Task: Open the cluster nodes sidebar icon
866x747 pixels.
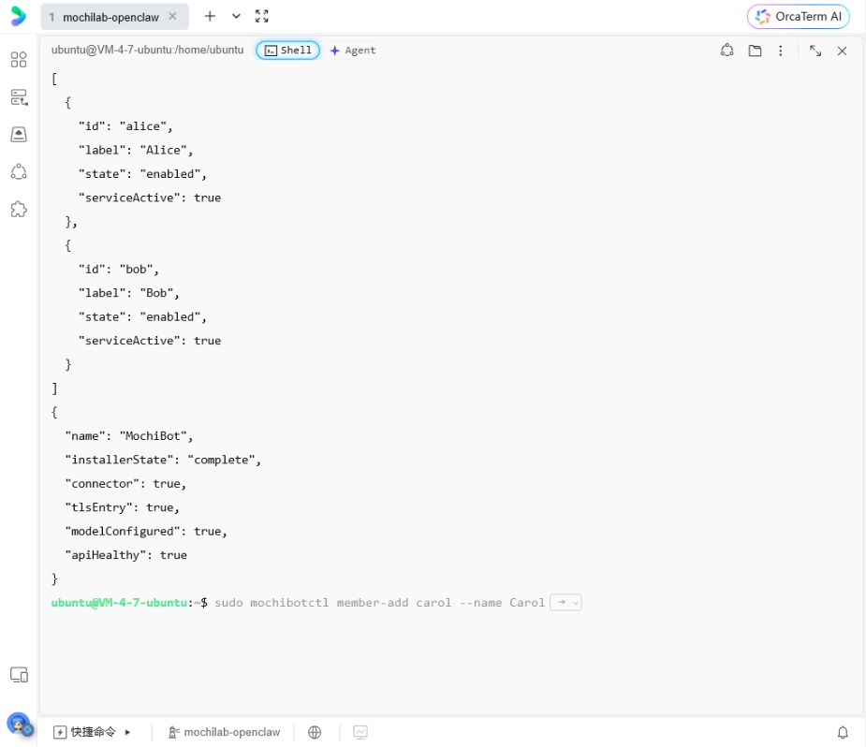Action: click(x=19, y=171)
